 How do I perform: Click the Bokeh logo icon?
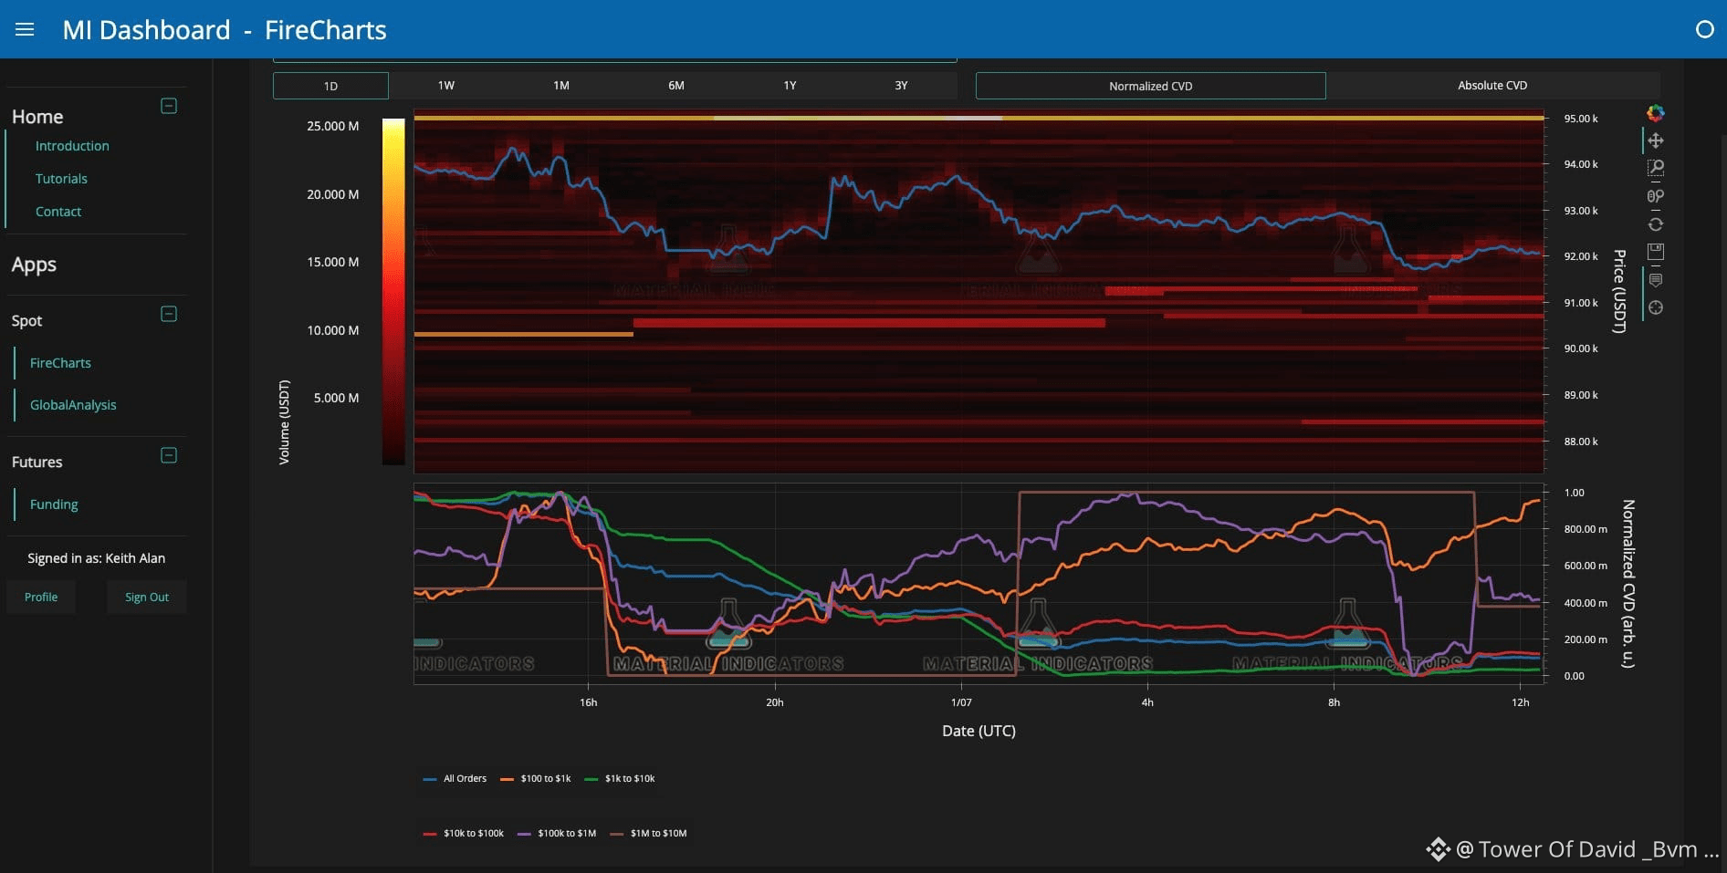[1655, 113]
